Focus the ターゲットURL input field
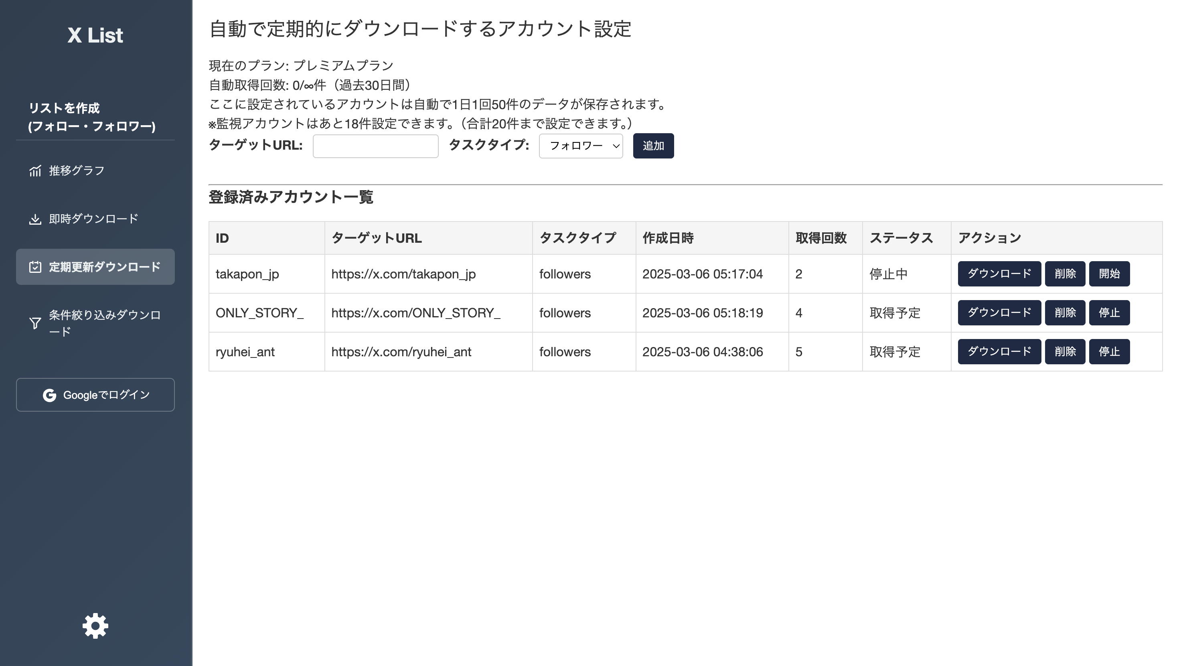The image size is (1179, 666). (x=375, y=146)
